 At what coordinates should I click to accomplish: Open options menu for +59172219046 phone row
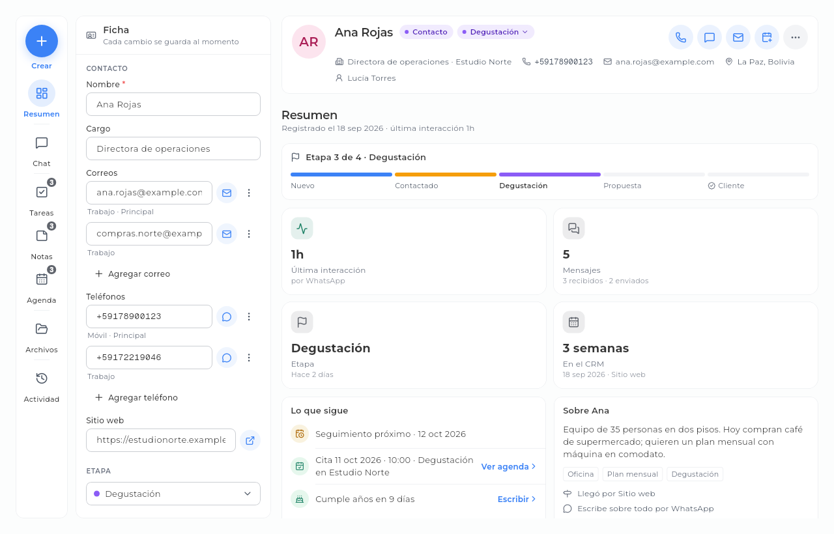pyautogui.click(x=249, y=358)
